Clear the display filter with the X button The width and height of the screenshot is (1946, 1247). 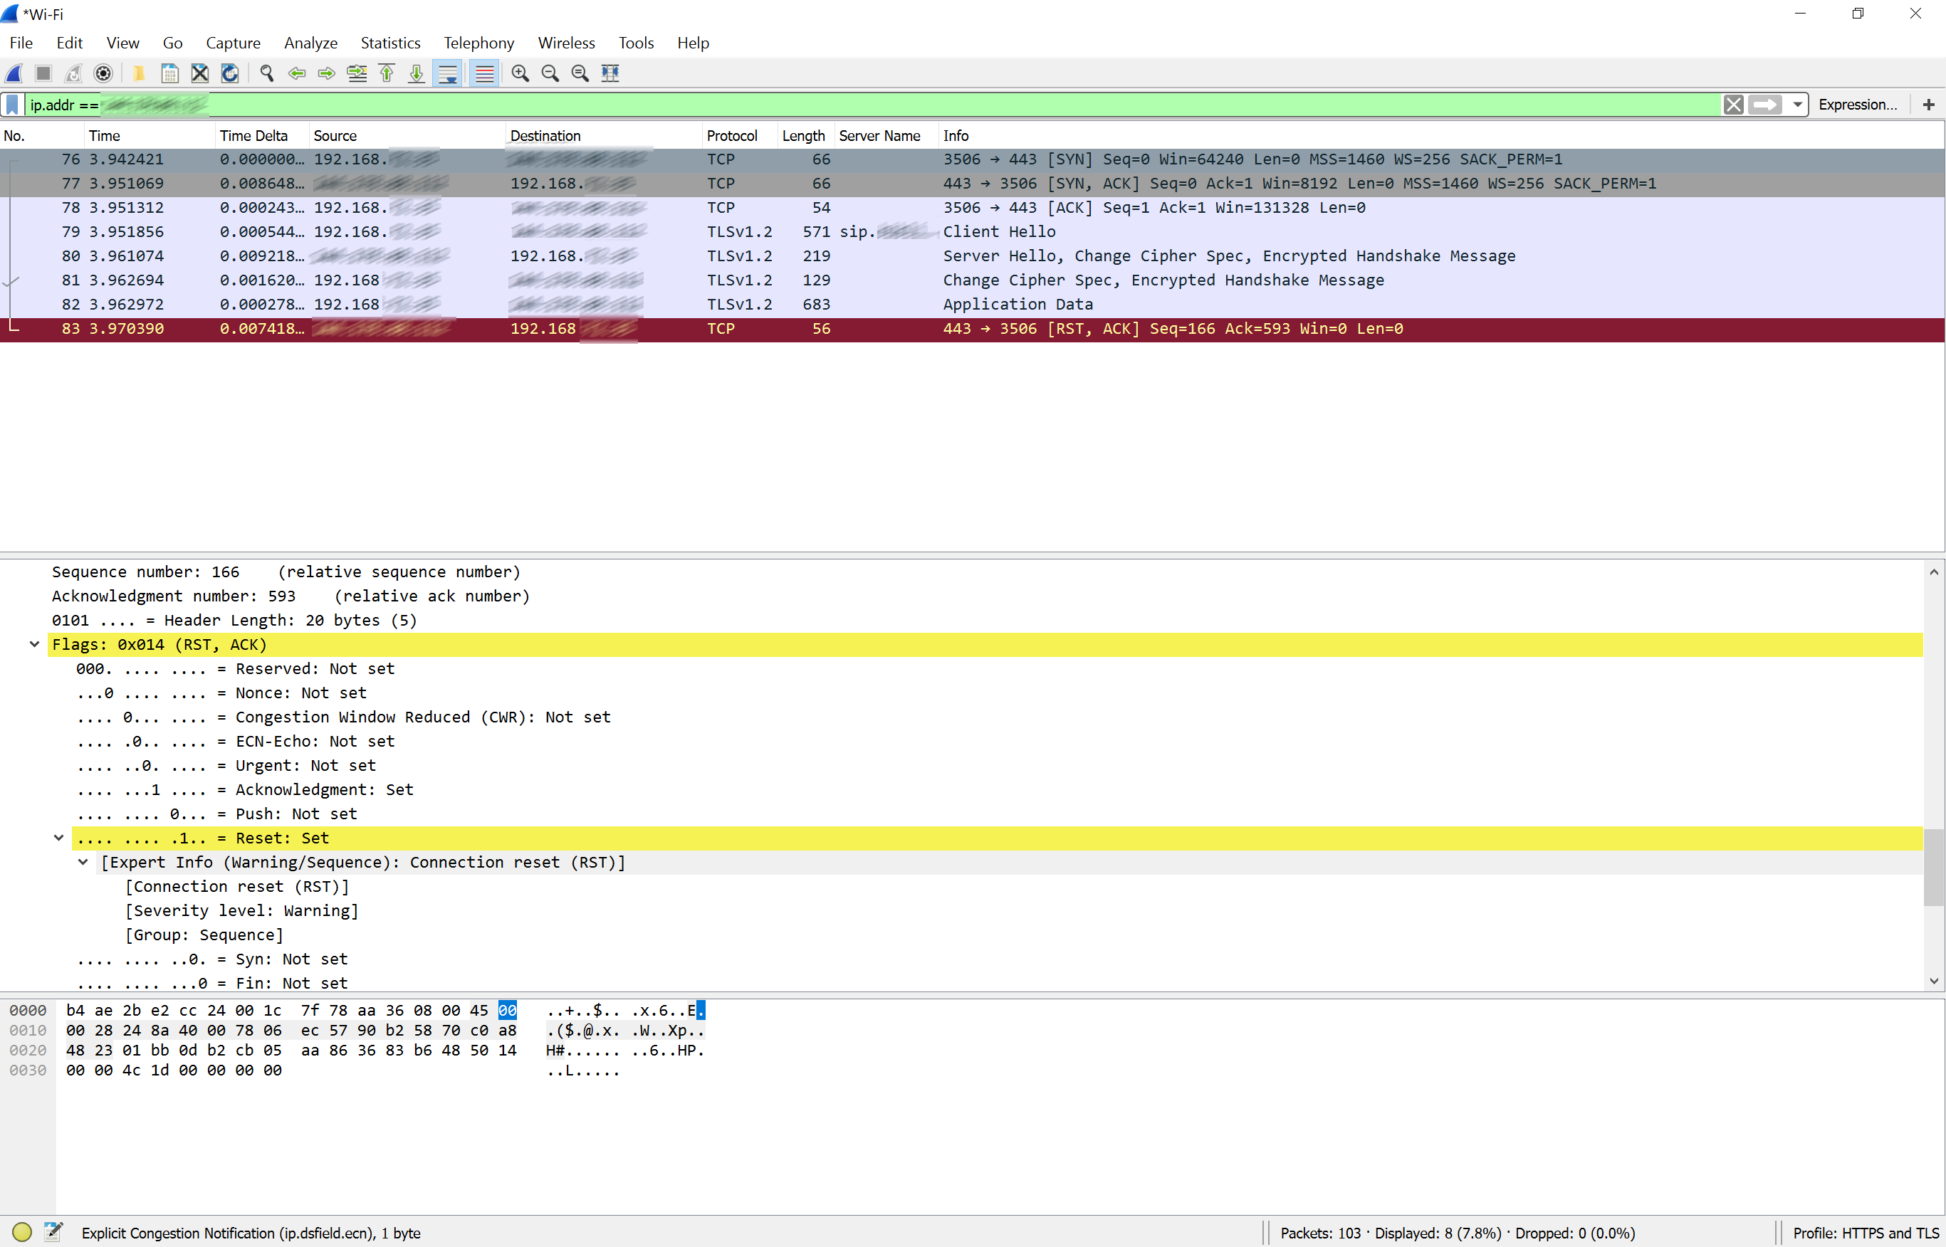point(1734,105)
